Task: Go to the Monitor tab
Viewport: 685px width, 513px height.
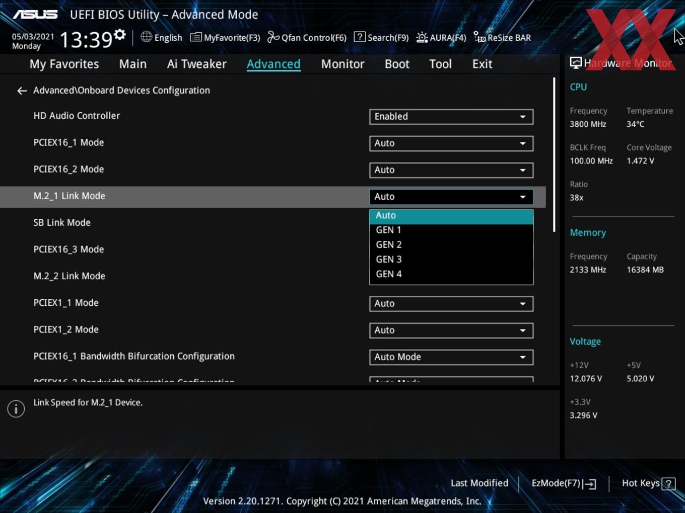Action: (342, 64)
